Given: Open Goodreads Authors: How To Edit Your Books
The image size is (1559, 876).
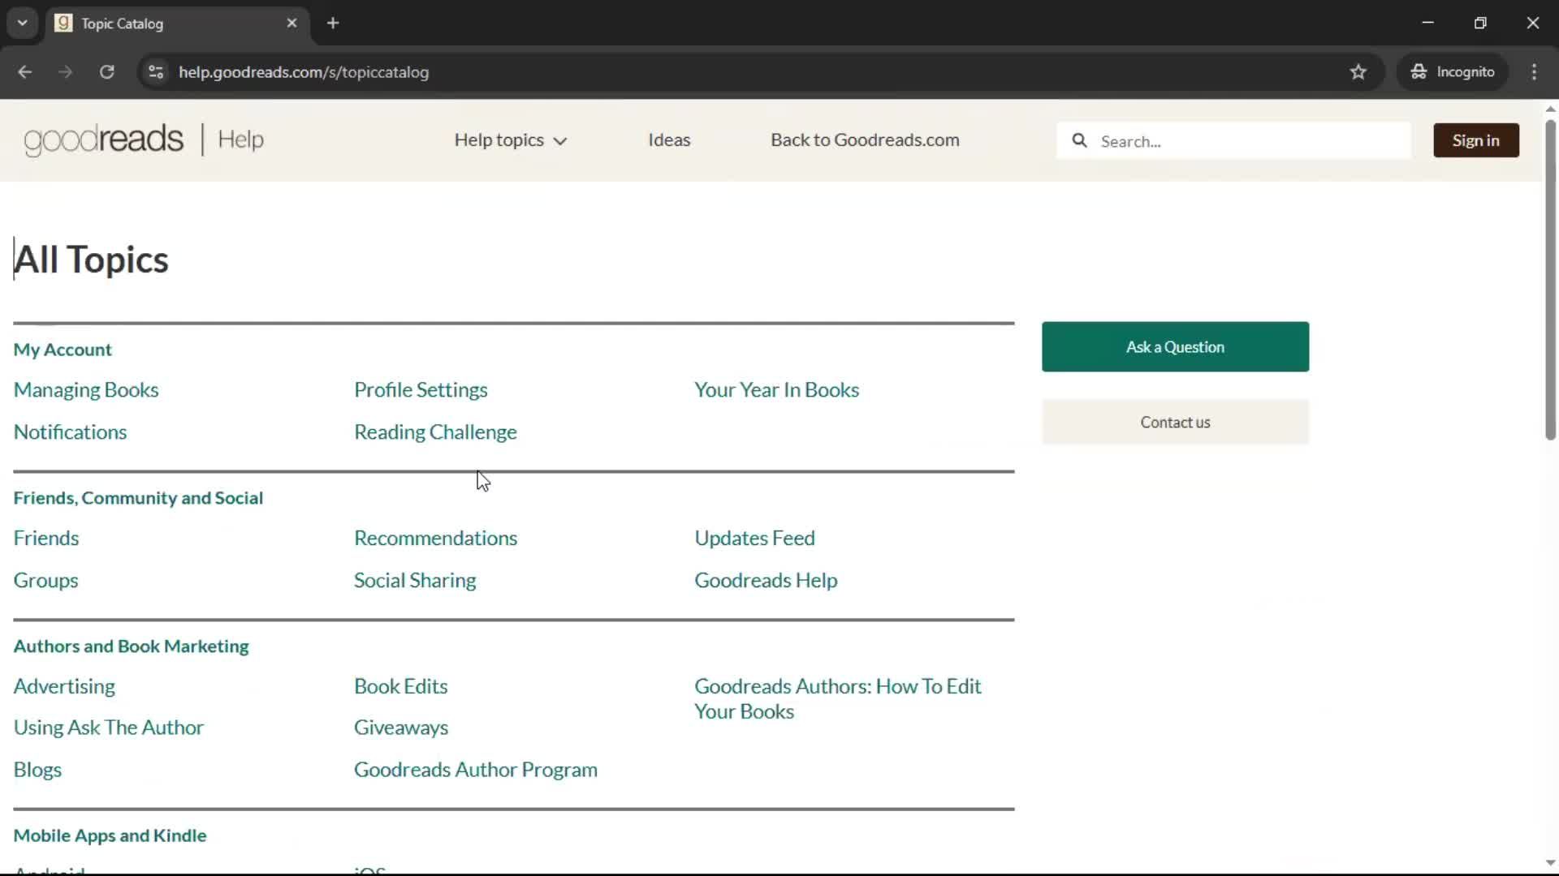Looking at the screenshot, I should [838, 699].
